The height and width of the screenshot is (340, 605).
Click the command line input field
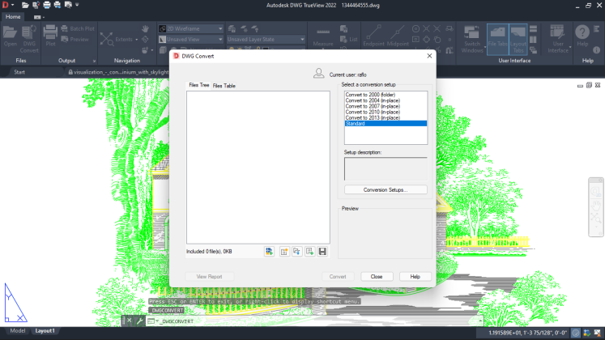point(314,321)
